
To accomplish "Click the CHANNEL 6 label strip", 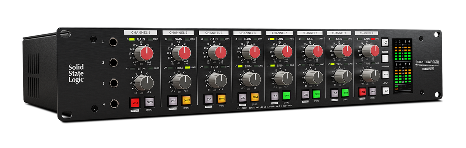I will 311,33.
